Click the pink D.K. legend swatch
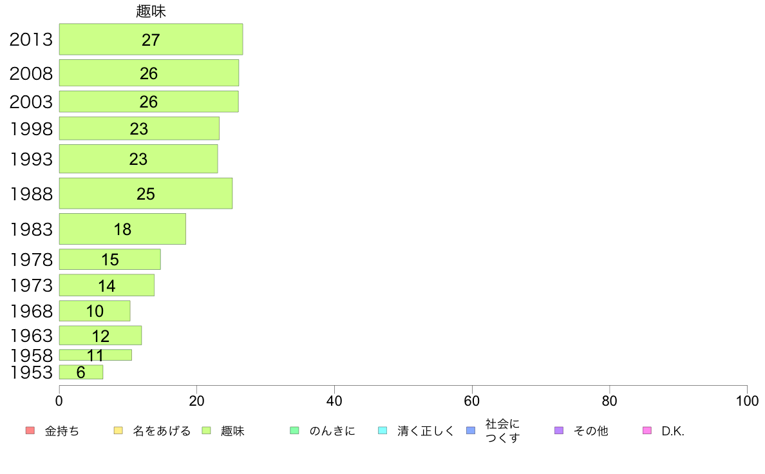Viewport: 765px width, 474px height. 647,431
